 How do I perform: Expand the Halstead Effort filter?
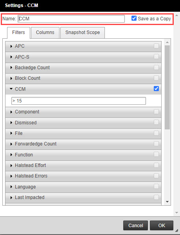click(x=11, y=165)
